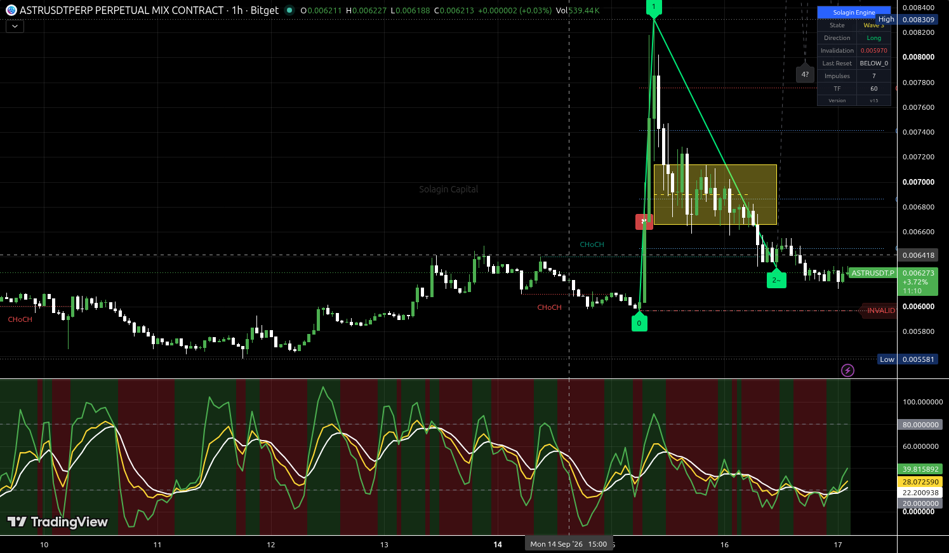The image size is (949, 553).
Task: Click the 0.008000 price axis label
Action: click(x=919, y=57)
